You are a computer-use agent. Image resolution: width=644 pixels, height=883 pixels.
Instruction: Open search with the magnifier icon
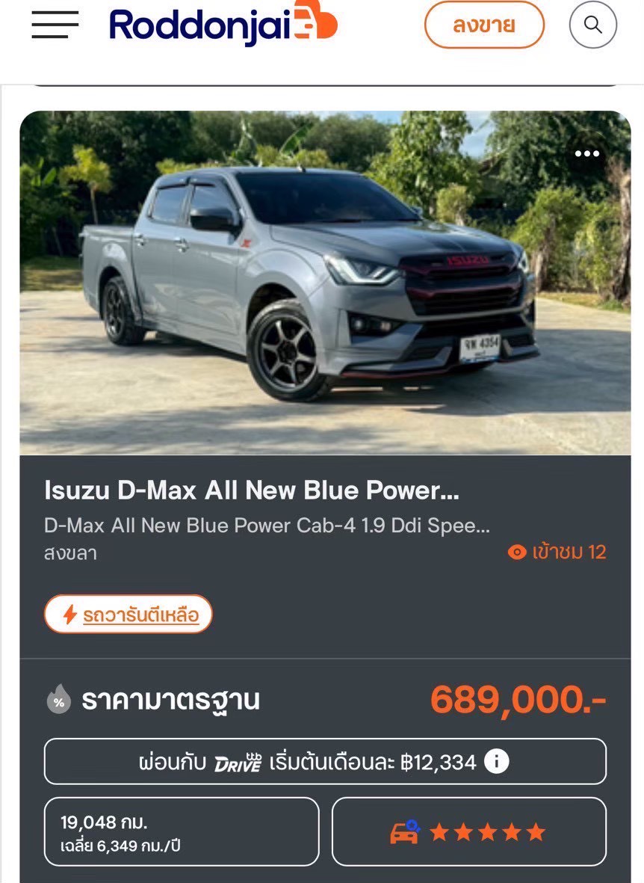pos(592,25)
